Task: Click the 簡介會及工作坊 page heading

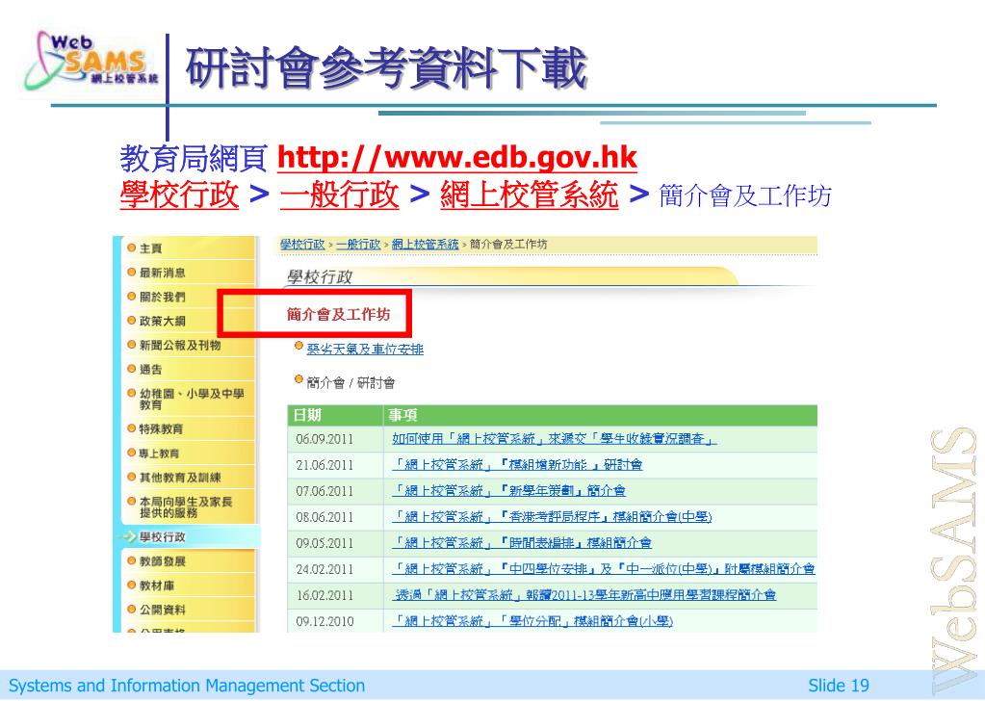Action: coord(339,314)
